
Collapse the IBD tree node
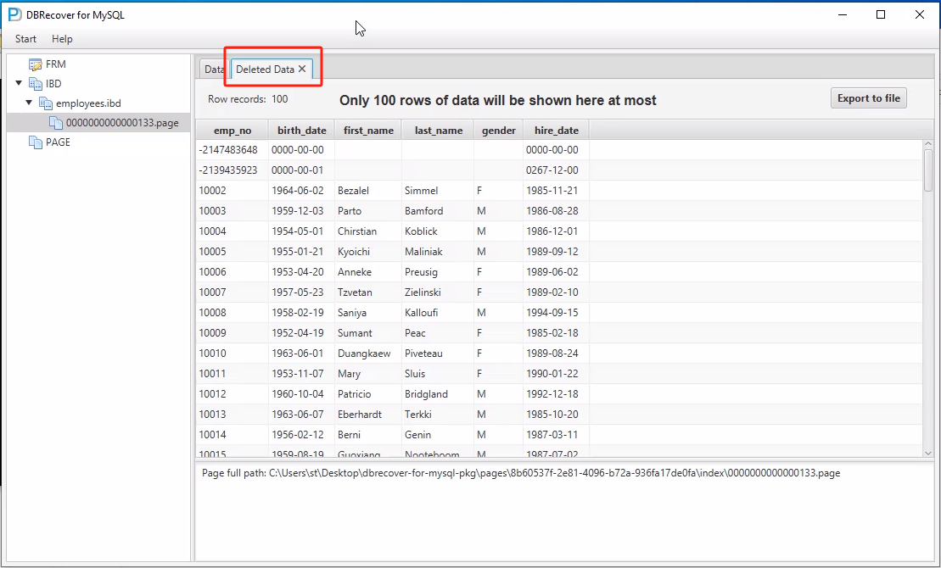pos(19,84)
